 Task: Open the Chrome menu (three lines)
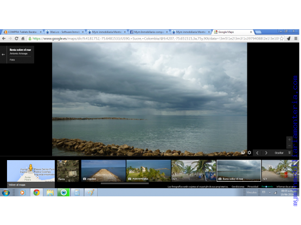pos(296,38)
